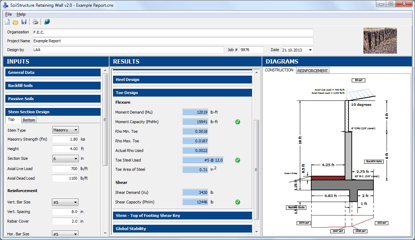
Task: Open the File menu
Action: (x=8, y=14)
